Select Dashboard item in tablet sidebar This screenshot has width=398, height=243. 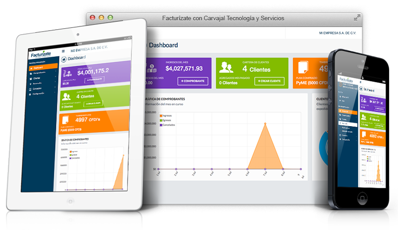coord(43,67)
